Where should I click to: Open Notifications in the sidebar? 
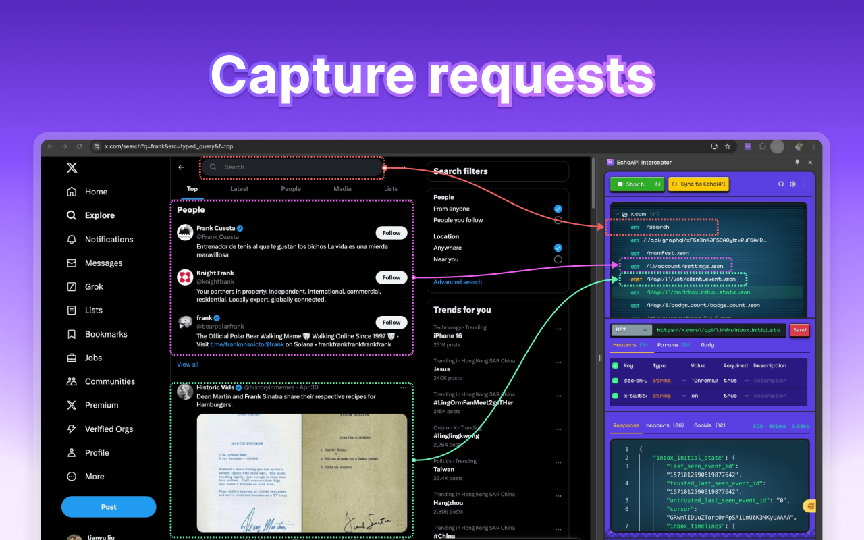click(100, 239)
